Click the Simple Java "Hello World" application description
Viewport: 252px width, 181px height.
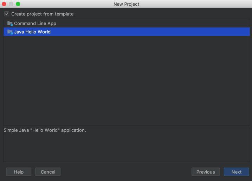(x=45, y=130)
